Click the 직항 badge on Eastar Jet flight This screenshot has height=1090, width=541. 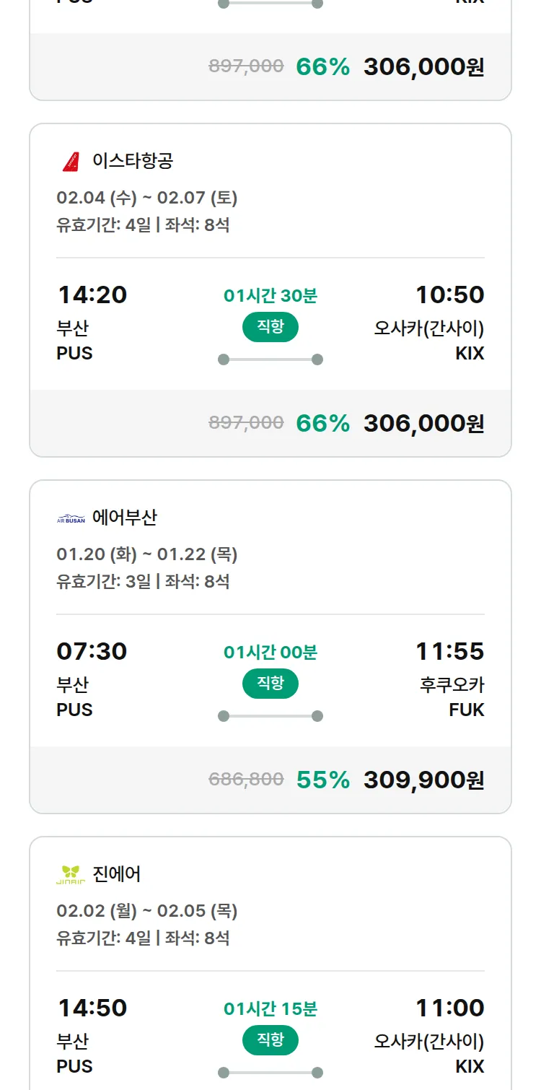270,327
